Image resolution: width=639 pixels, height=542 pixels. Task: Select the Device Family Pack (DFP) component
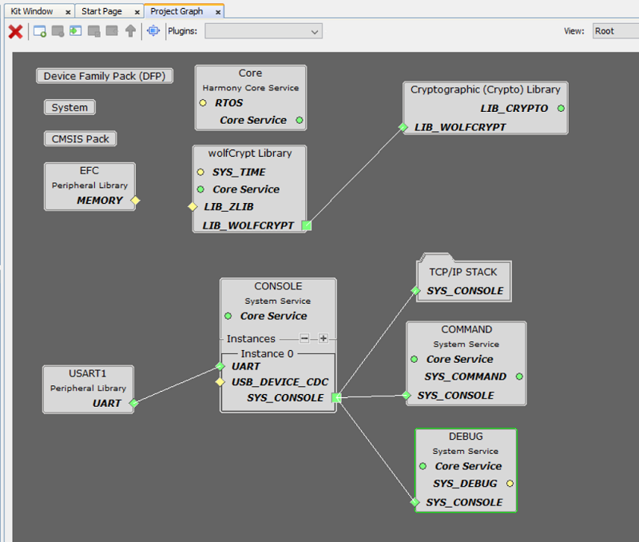pos(105,76)
